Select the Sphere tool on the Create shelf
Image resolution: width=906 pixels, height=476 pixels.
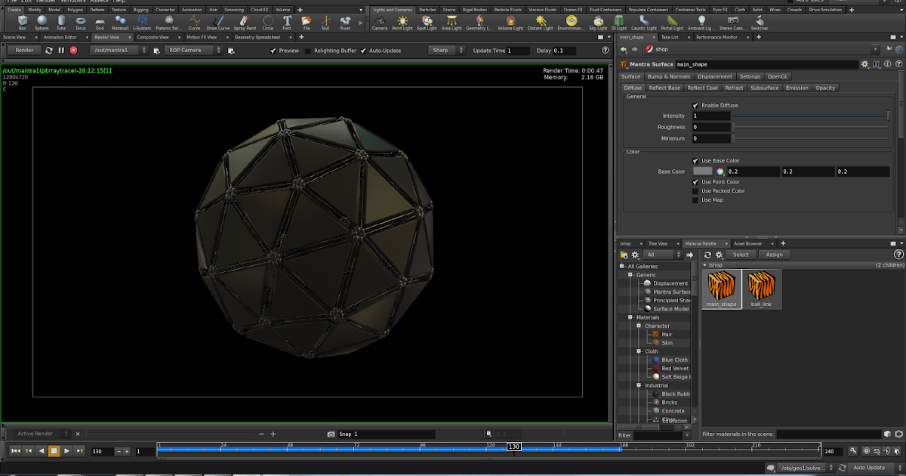pyautogui.click(x=41, y=22)
